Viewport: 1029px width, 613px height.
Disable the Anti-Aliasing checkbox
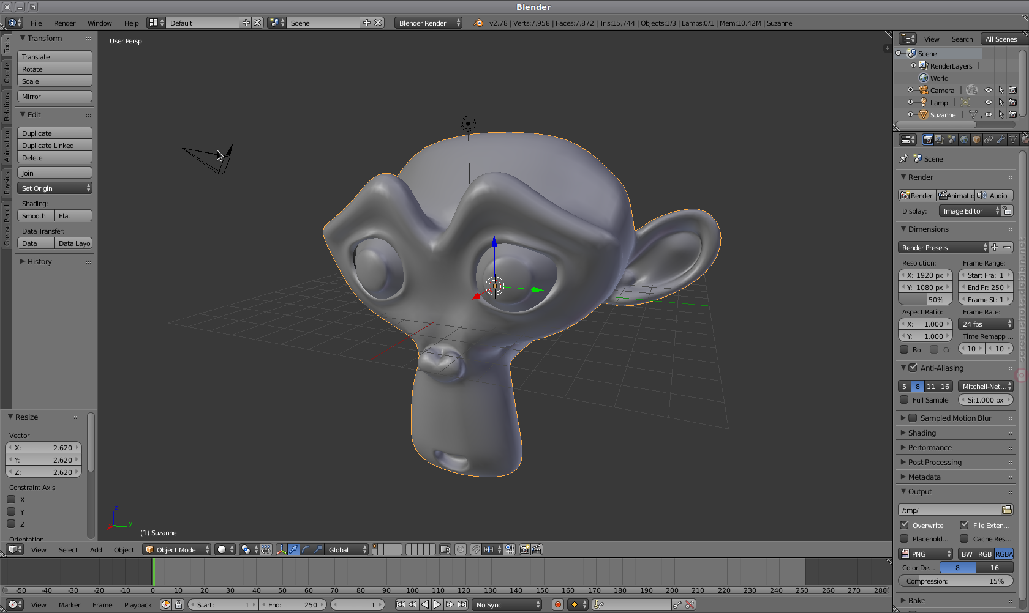pyautogui.click(x=913, y=368)
